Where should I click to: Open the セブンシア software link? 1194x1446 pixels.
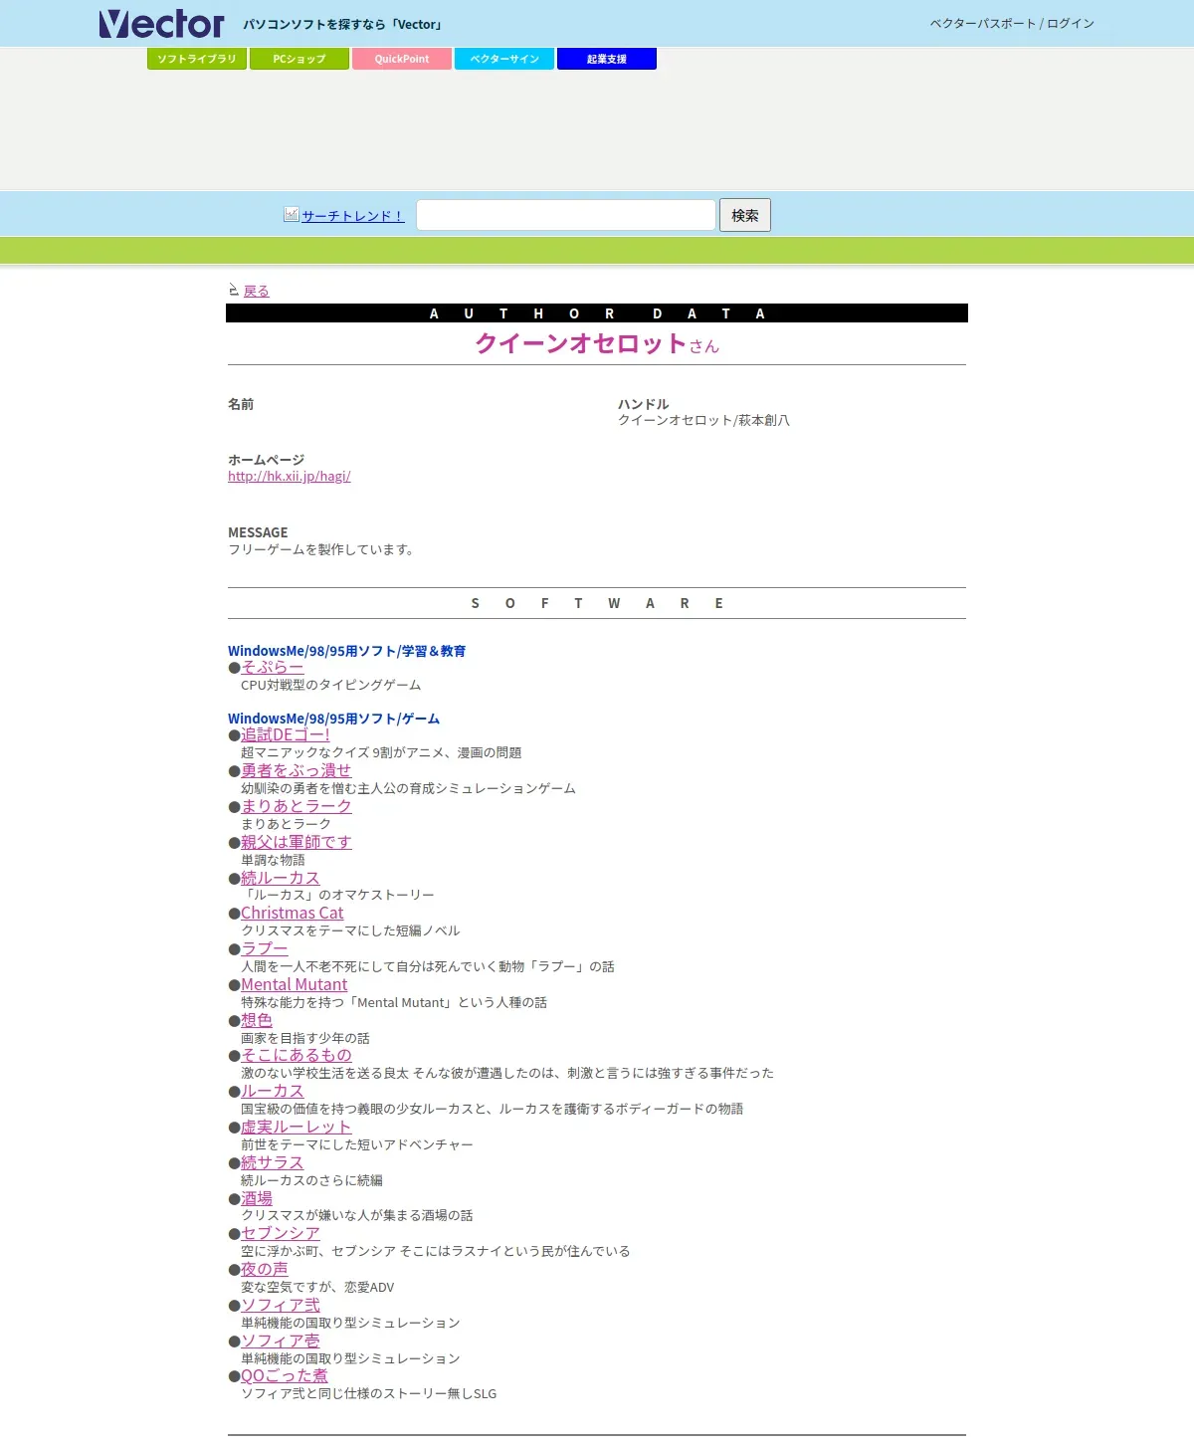point(281,1233)
